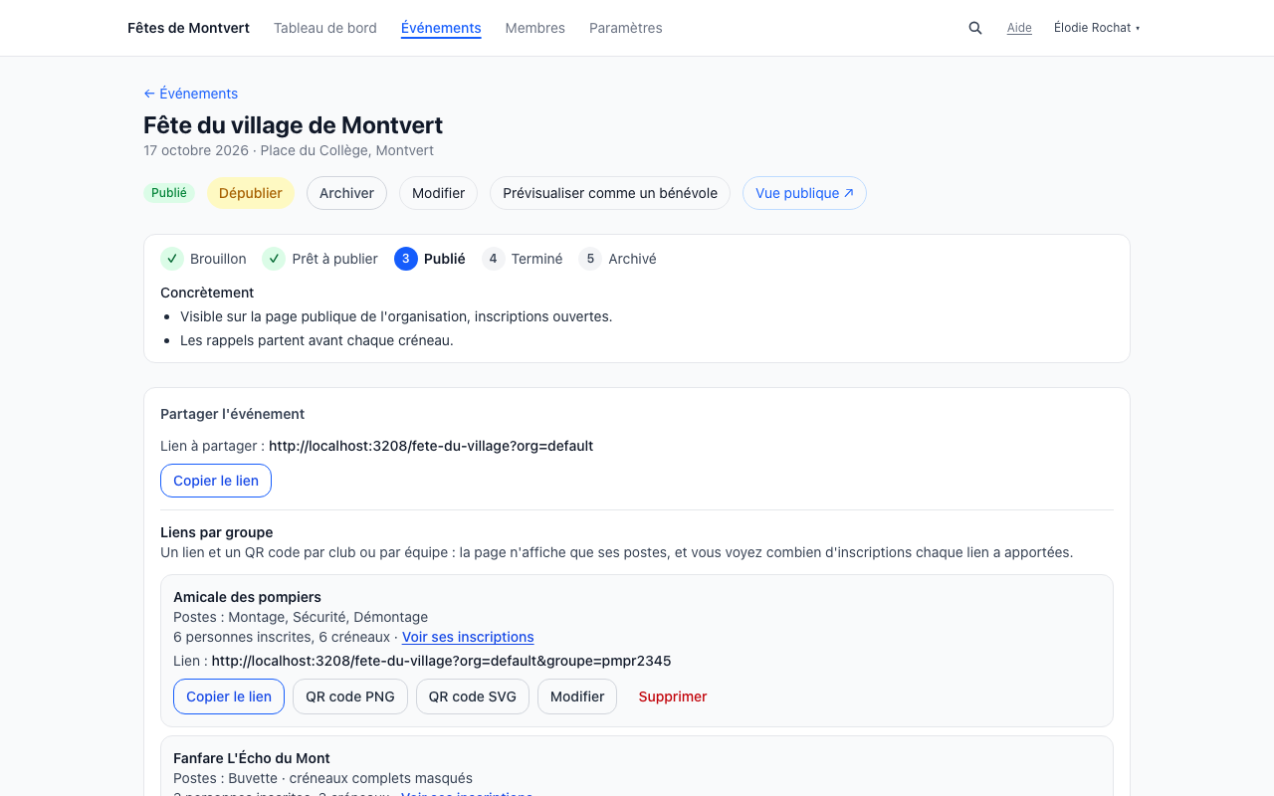Open Voir ses inscriptions for Amicale des pompiers
This screenshot has height=796, width=1274.
click(x=468, y=637)
